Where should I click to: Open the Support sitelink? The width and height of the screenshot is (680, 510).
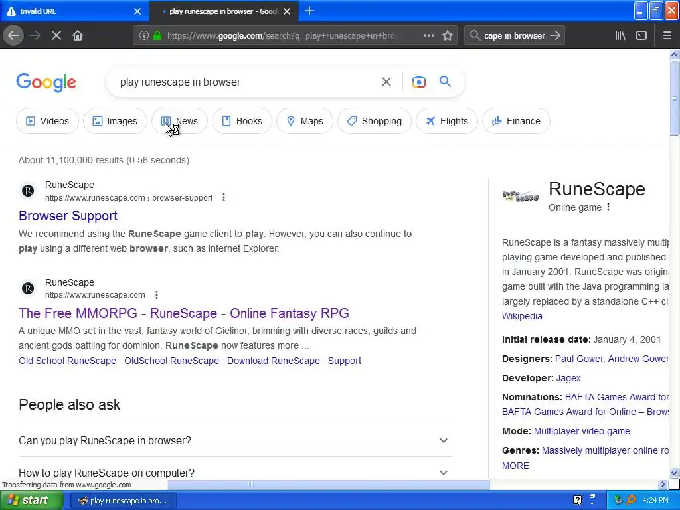(x=345, y=361)
